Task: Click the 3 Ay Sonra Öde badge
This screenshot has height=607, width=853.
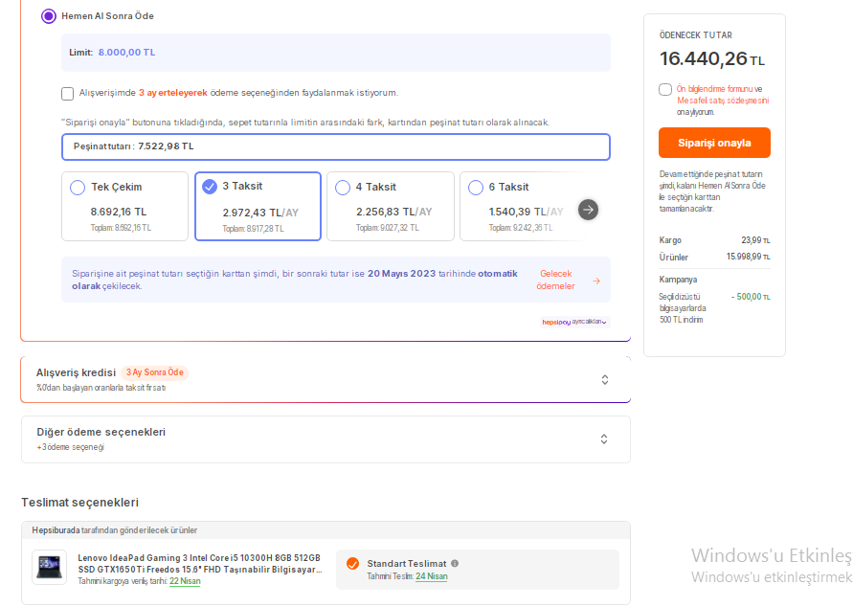Action: 154,372
